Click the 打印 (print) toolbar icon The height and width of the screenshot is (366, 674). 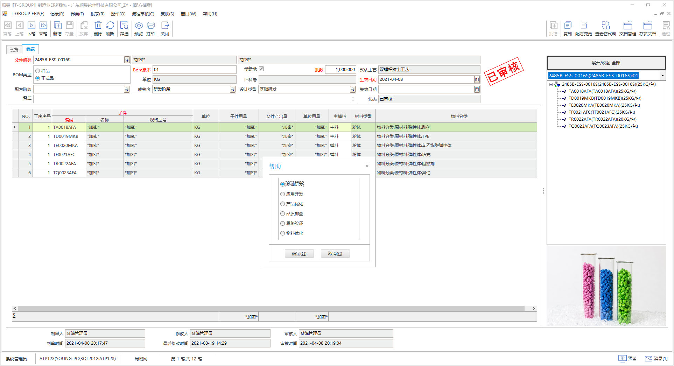(150, 28)
